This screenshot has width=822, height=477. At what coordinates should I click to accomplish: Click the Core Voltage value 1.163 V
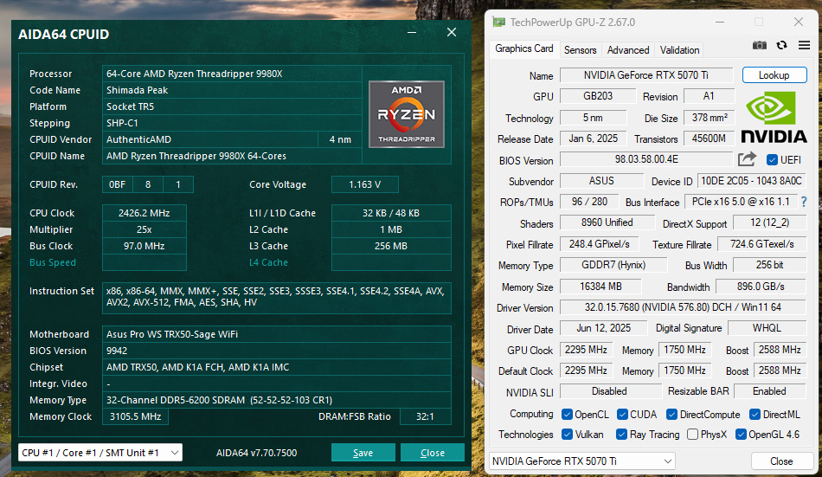[x=365, y=184]
